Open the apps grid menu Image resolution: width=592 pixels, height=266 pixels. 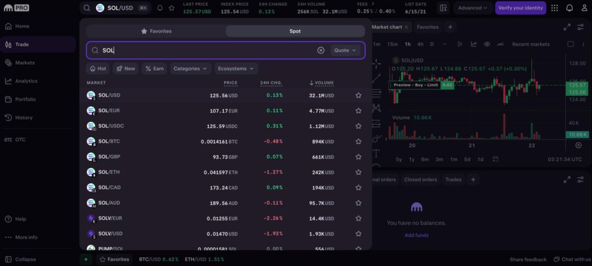[554, 8]
